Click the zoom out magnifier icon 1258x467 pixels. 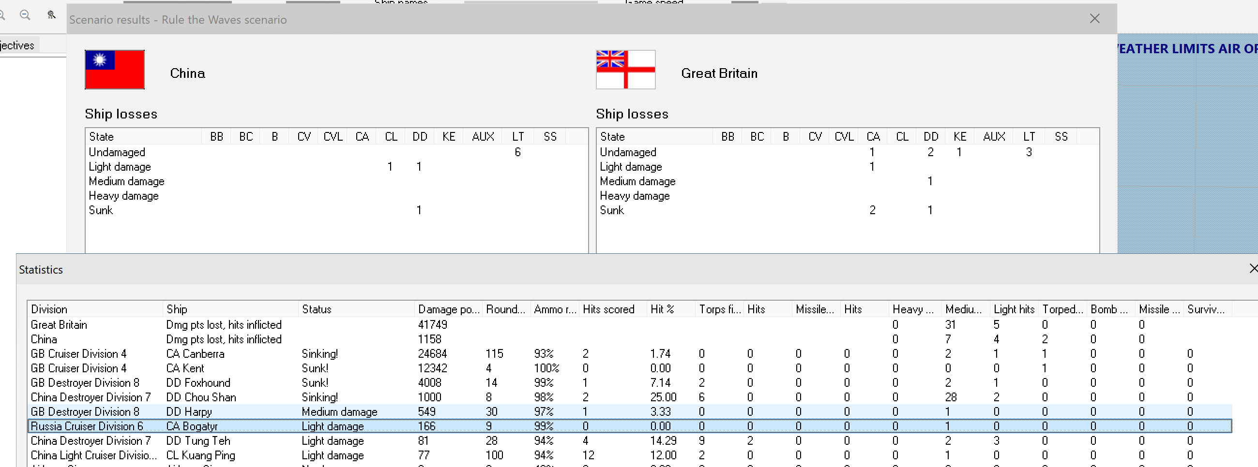click(25, 15)
